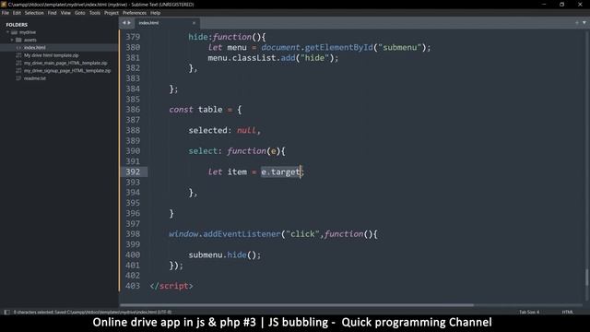Close the index.html tab
This screenshot has width=590, height=332.
(x=194, y=23)
